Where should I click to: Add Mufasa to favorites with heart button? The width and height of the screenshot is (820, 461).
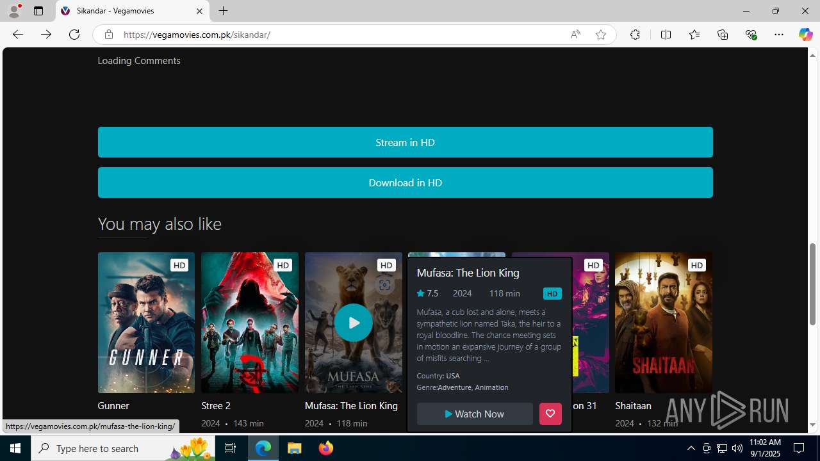[550, 414]
